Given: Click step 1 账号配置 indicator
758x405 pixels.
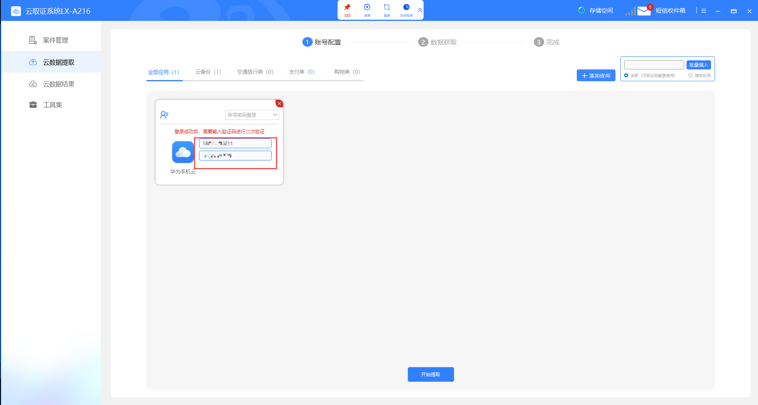Looking at the screenshot, I should (x=322, y=42).
